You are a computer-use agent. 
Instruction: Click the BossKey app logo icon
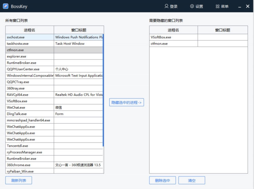[6, 6]
